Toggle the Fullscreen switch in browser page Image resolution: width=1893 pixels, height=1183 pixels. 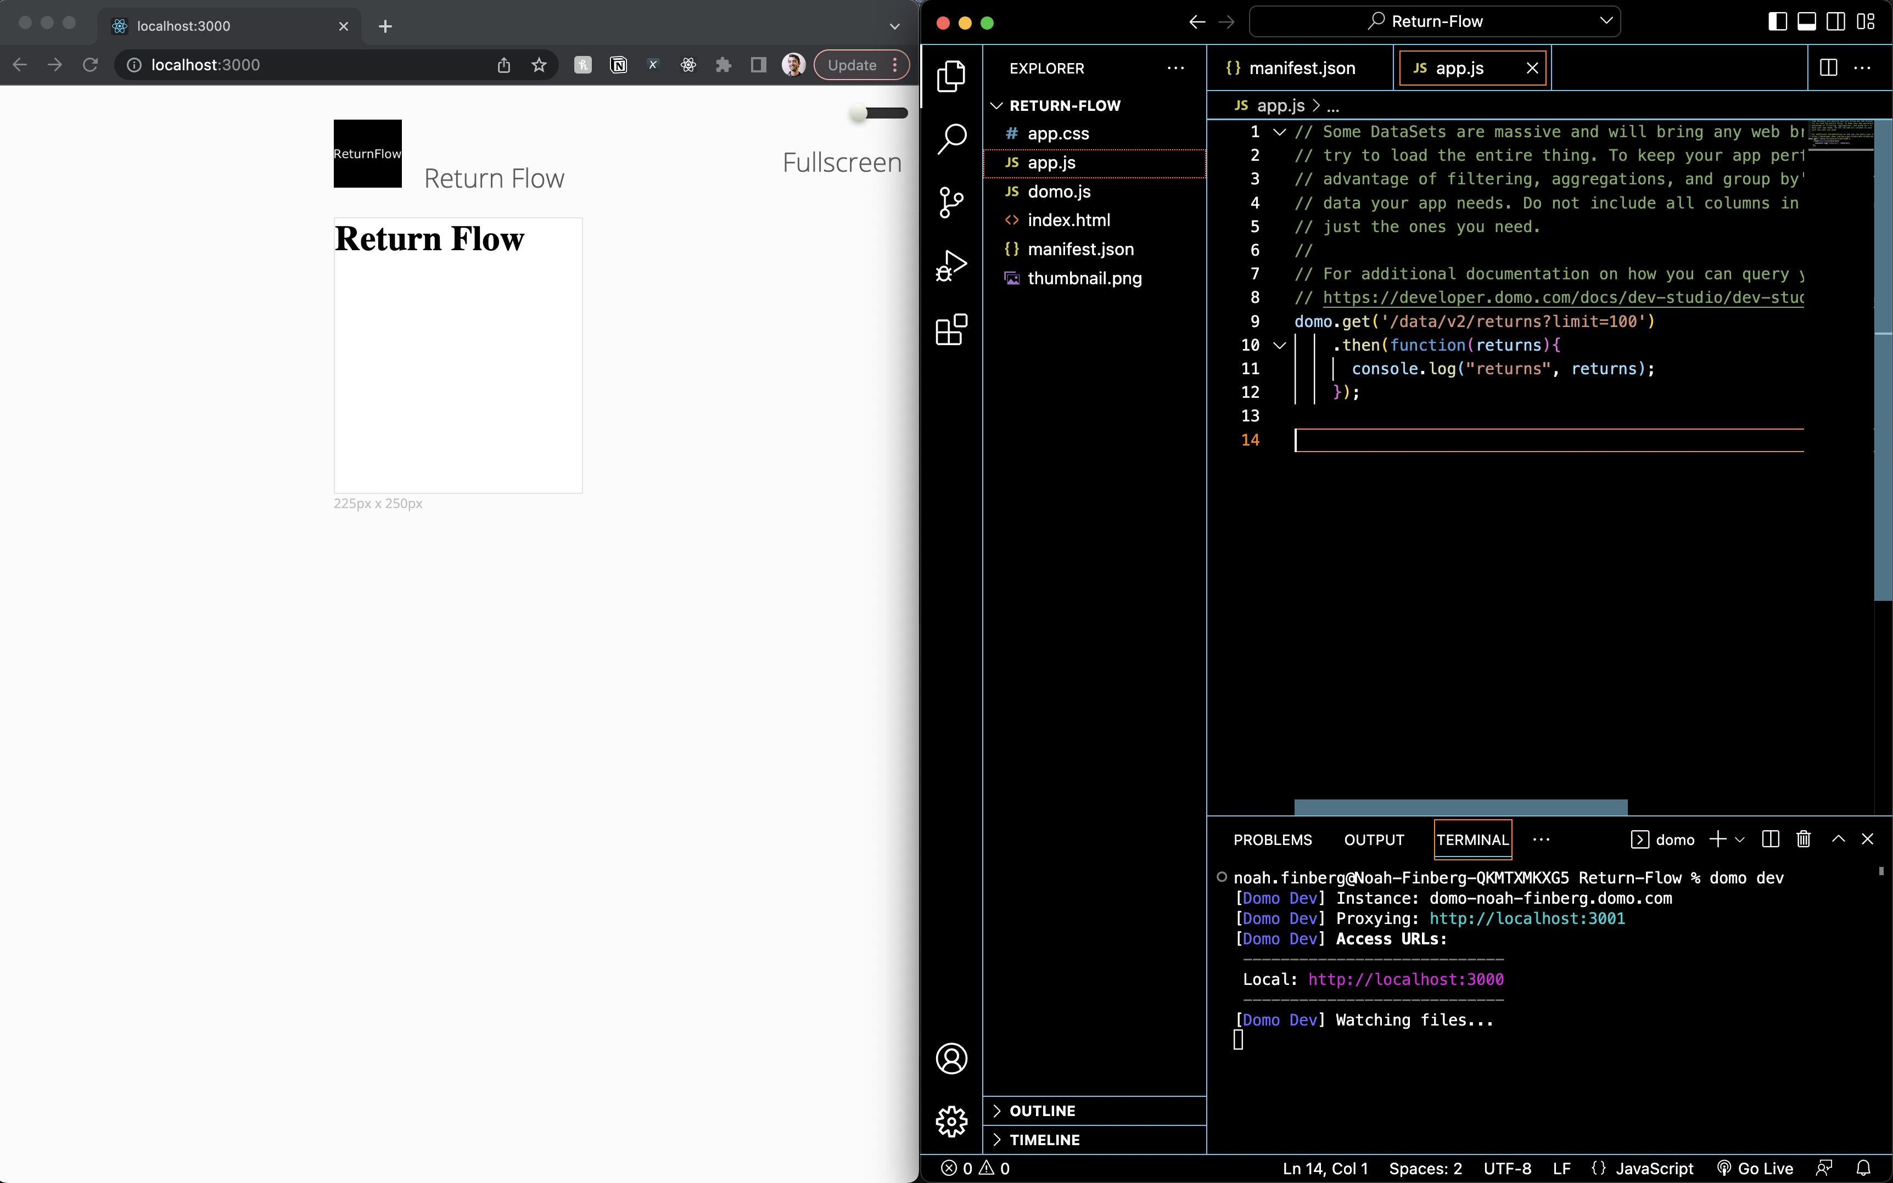(x=878, y=114)
